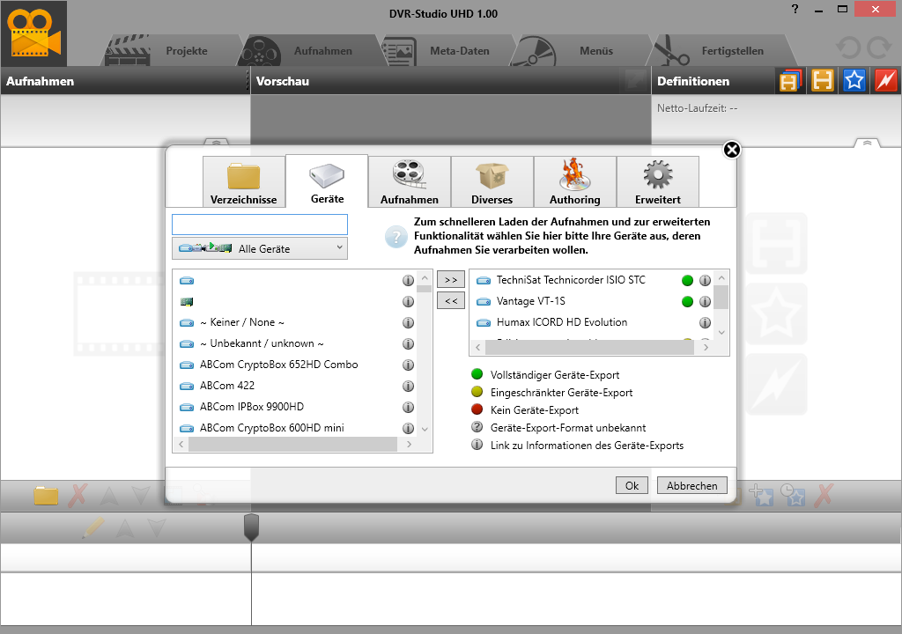This screenshot has height=634, width=902.
Task: Click the save-all definitions icon
Action: pyautogui.click(x=790, y=80)
